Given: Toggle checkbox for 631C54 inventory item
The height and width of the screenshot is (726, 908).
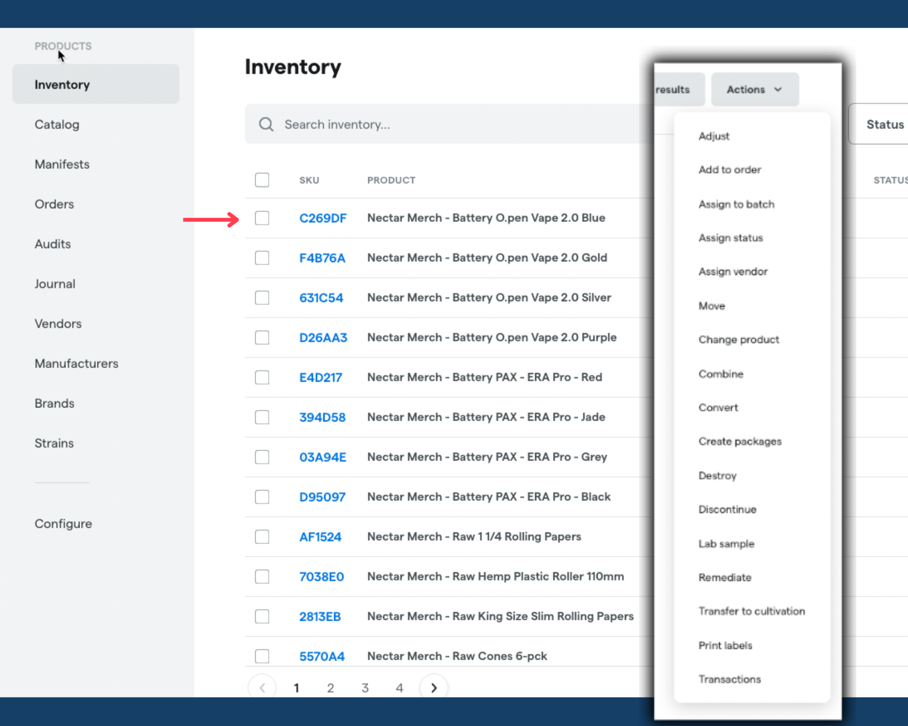Looking at the screenshot, I should [262, 297].
